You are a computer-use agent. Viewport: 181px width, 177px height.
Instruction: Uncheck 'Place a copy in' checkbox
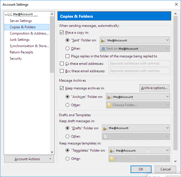click(62, 33)
